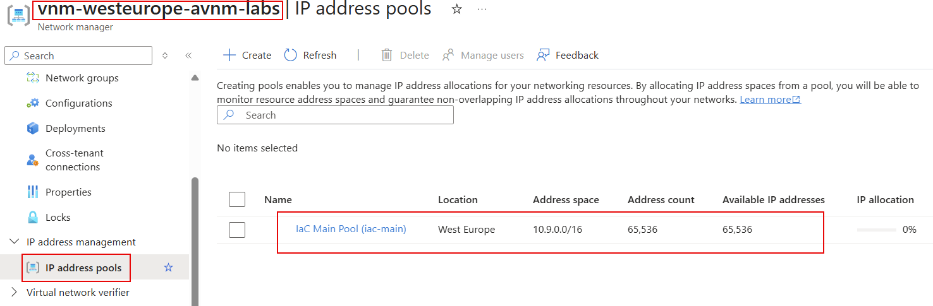Click the IP address pools sidebar icon
Image resolution: width=933 pixels, height=306 pixels.
click(x=33, y=268)
